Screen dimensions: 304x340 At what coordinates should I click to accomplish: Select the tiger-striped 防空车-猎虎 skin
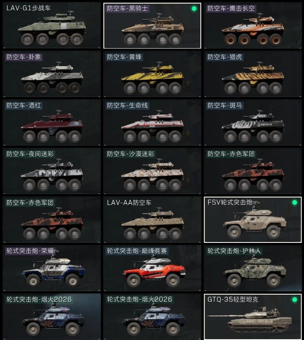coord(253,74)
